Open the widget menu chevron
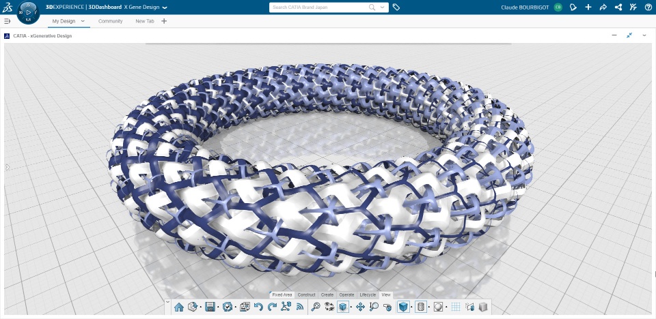The width and height of the screenshot is (656, 319). [644, 35]
